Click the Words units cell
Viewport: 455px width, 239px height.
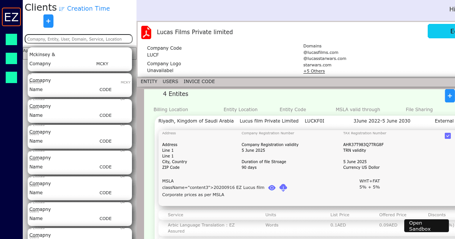click(x=272, y=225)
